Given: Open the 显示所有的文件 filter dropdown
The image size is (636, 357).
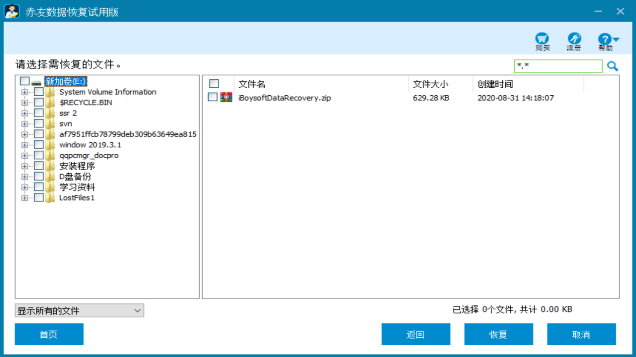Looking at the screenshot, I should pos(79,311).
